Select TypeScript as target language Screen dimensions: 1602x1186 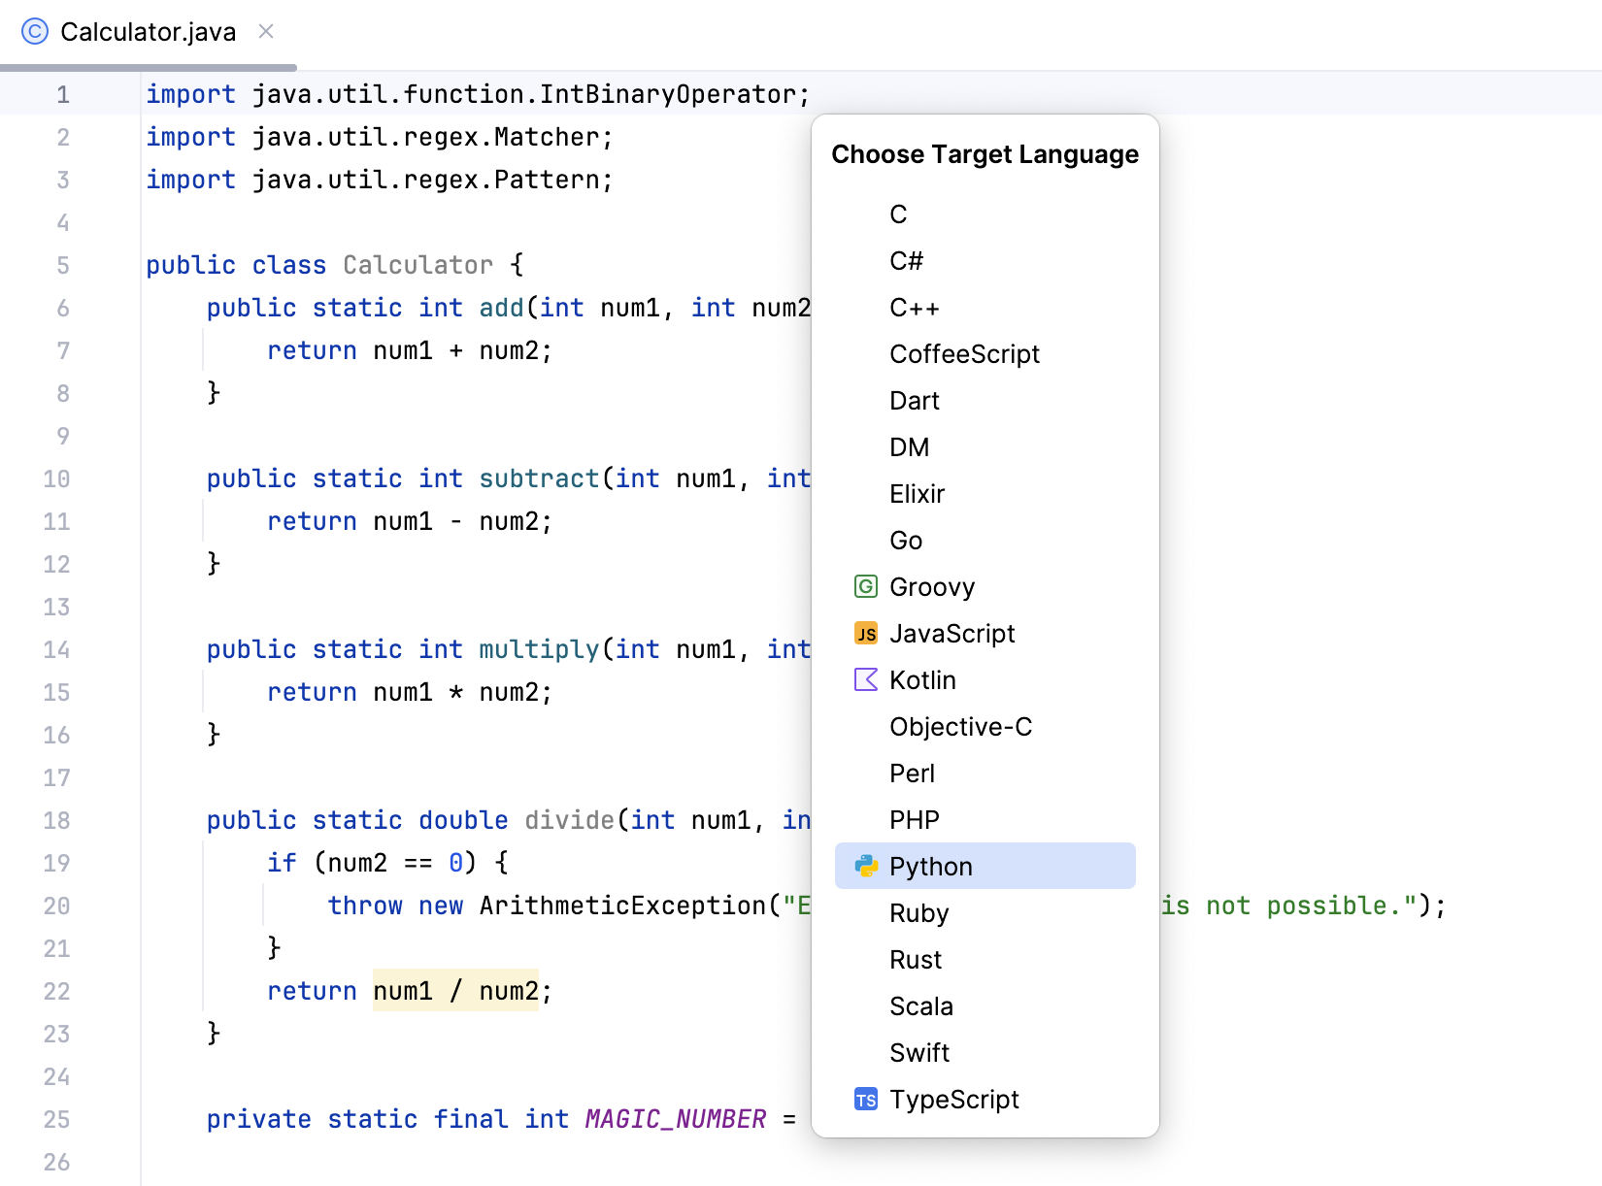point(985,1100)
